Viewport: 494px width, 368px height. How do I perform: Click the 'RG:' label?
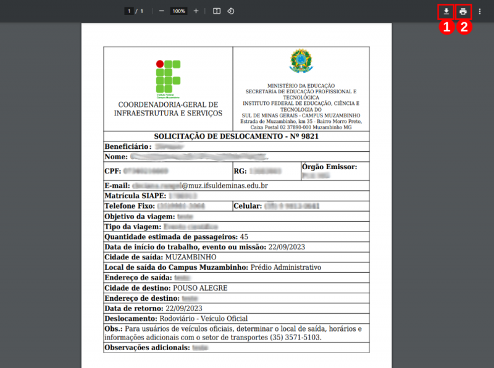pos(240,171)
